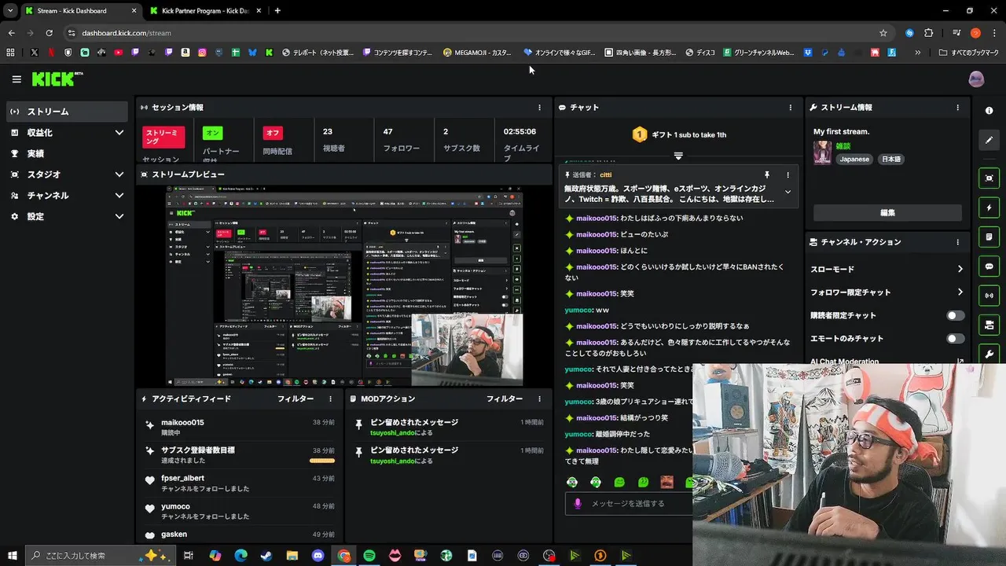Click the stream preview thumbnail
This screenshot has height=566, width=1006.
[x=344, y=286]
